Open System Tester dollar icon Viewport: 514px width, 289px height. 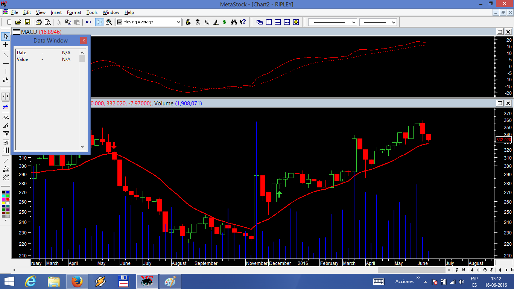224,22
